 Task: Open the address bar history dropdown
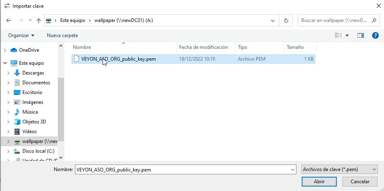(x=273, y=20)
